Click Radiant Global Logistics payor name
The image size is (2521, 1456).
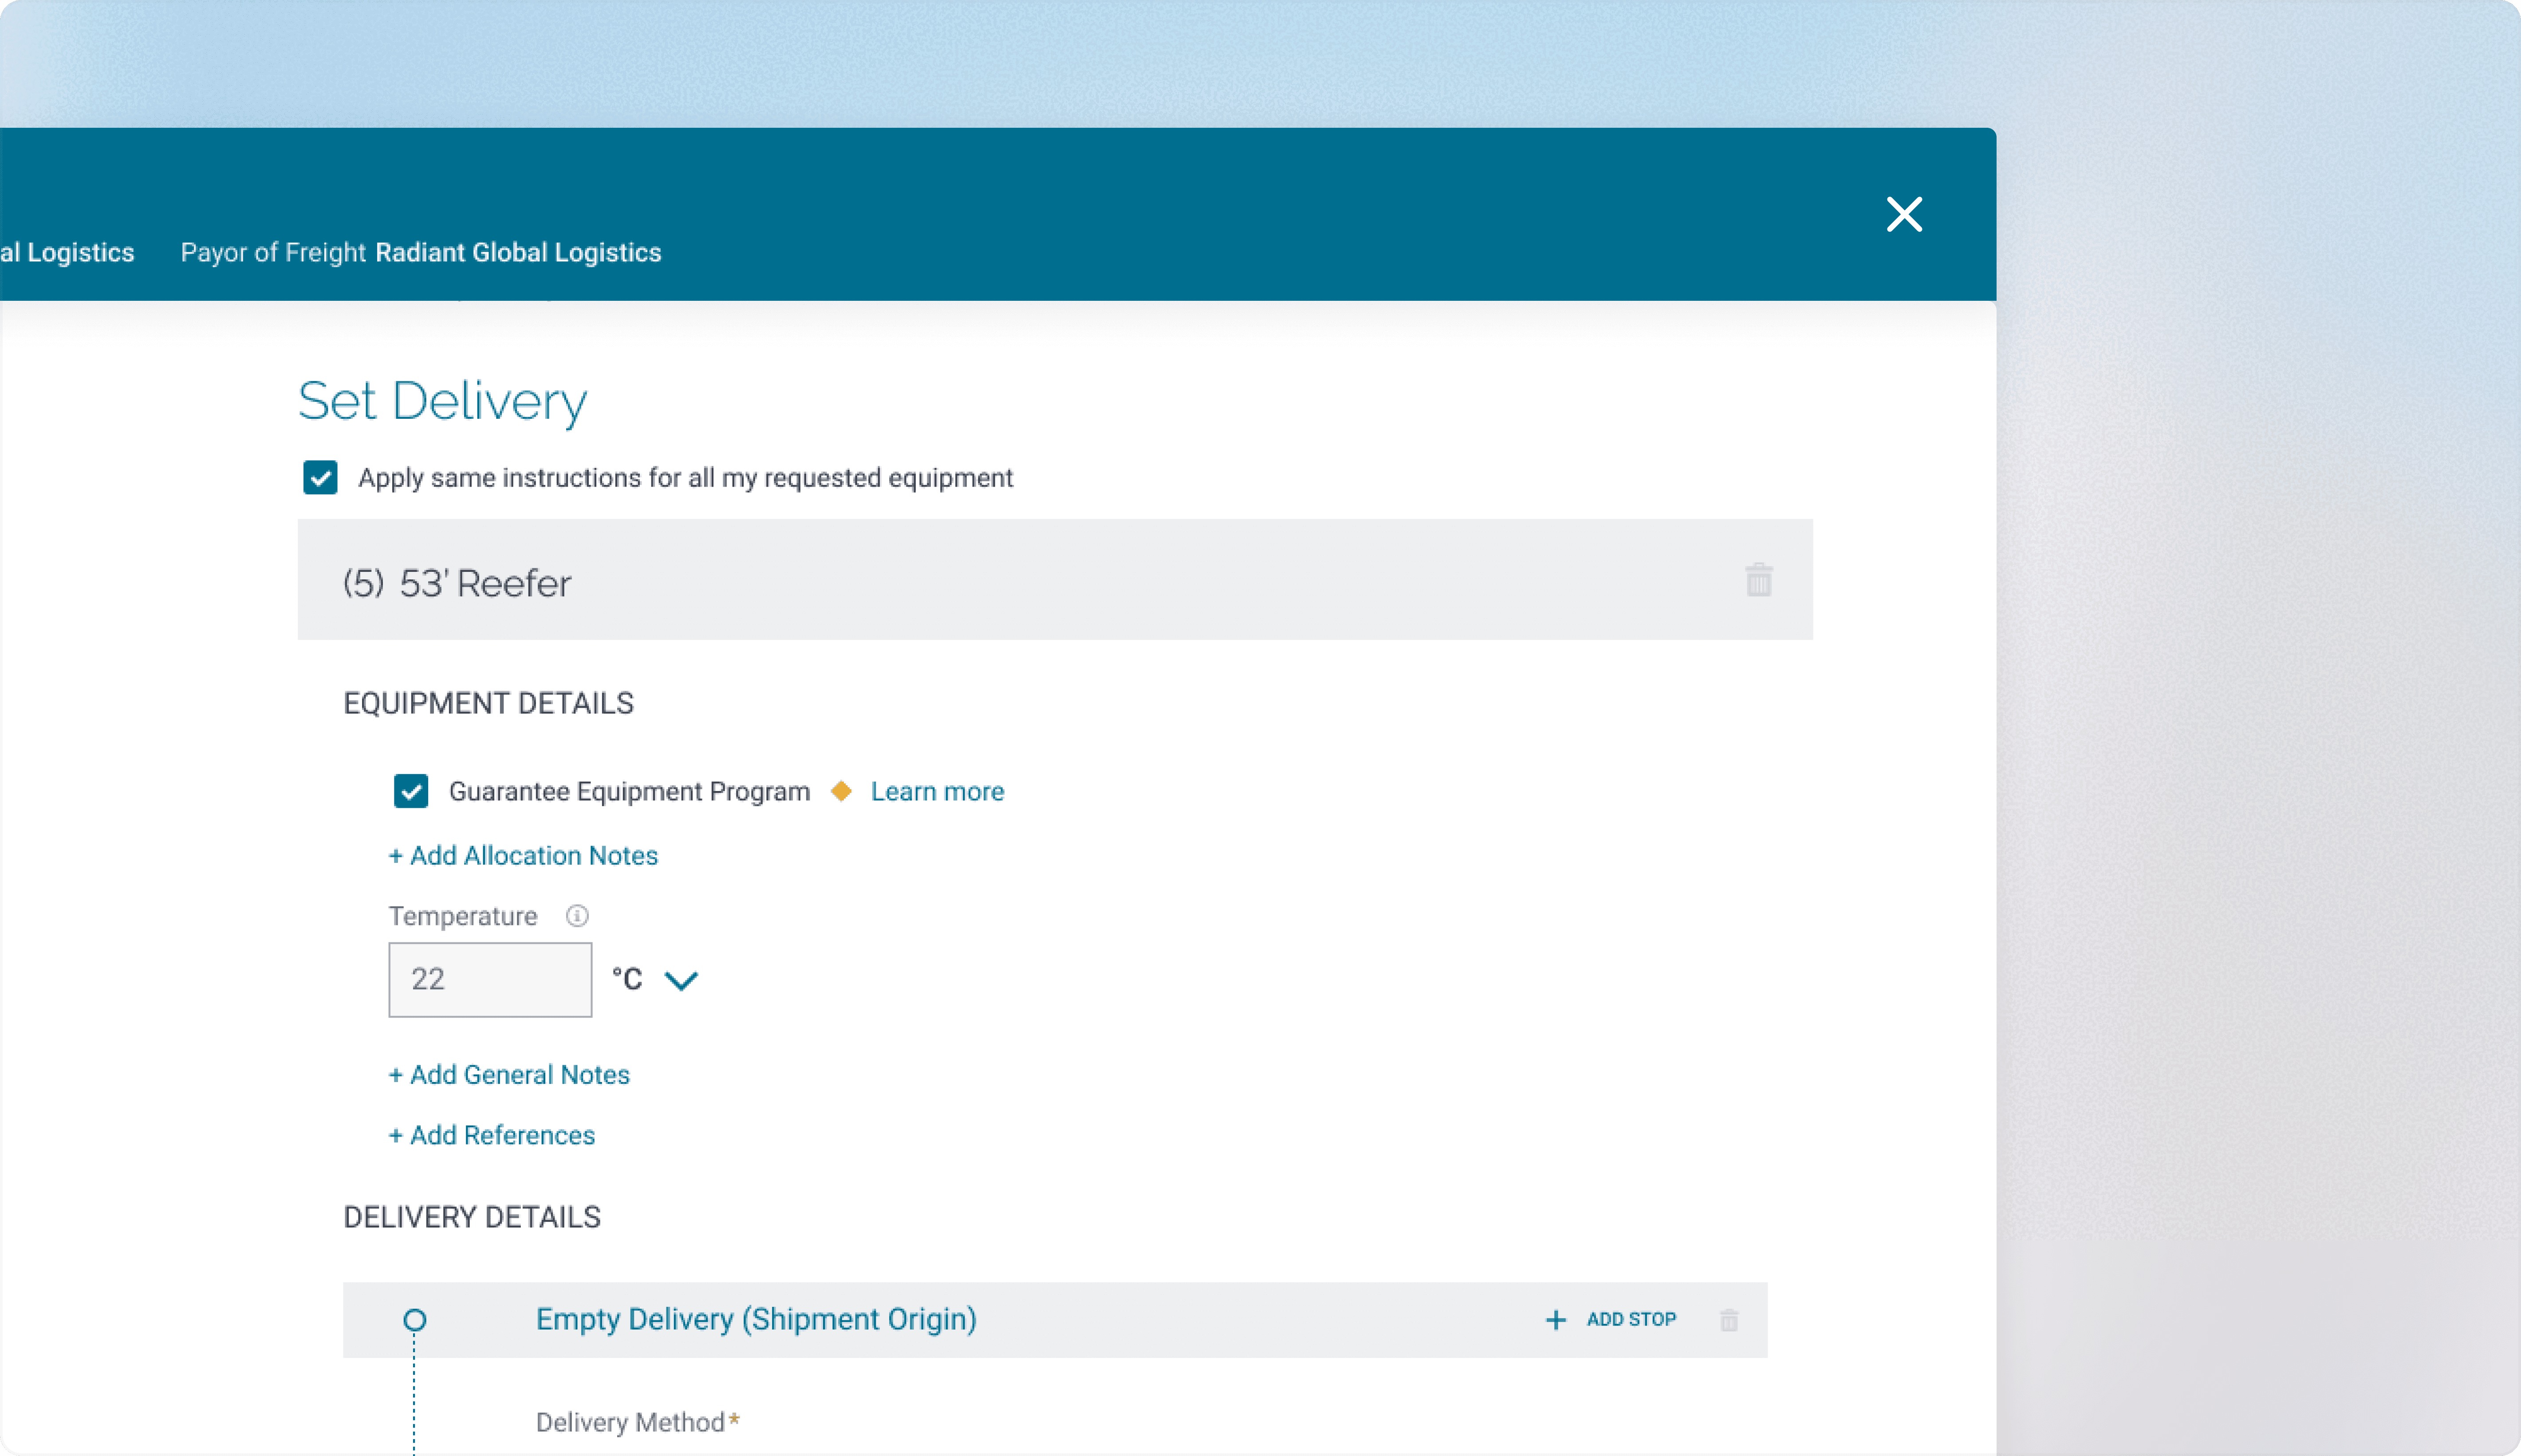(518, 252)
